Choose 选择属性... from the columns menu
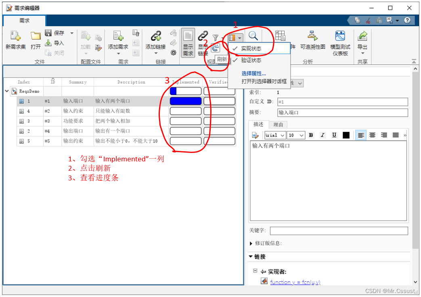This screenshot has width=421, height=297. [x=253, y=73]
